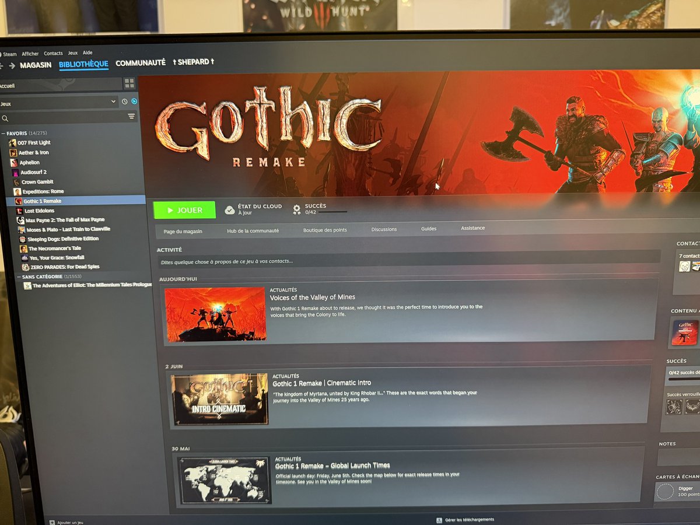Open the Intro Cinematic news thumbnail
This screenshot has width=700, height=525.
coord(220,400)
